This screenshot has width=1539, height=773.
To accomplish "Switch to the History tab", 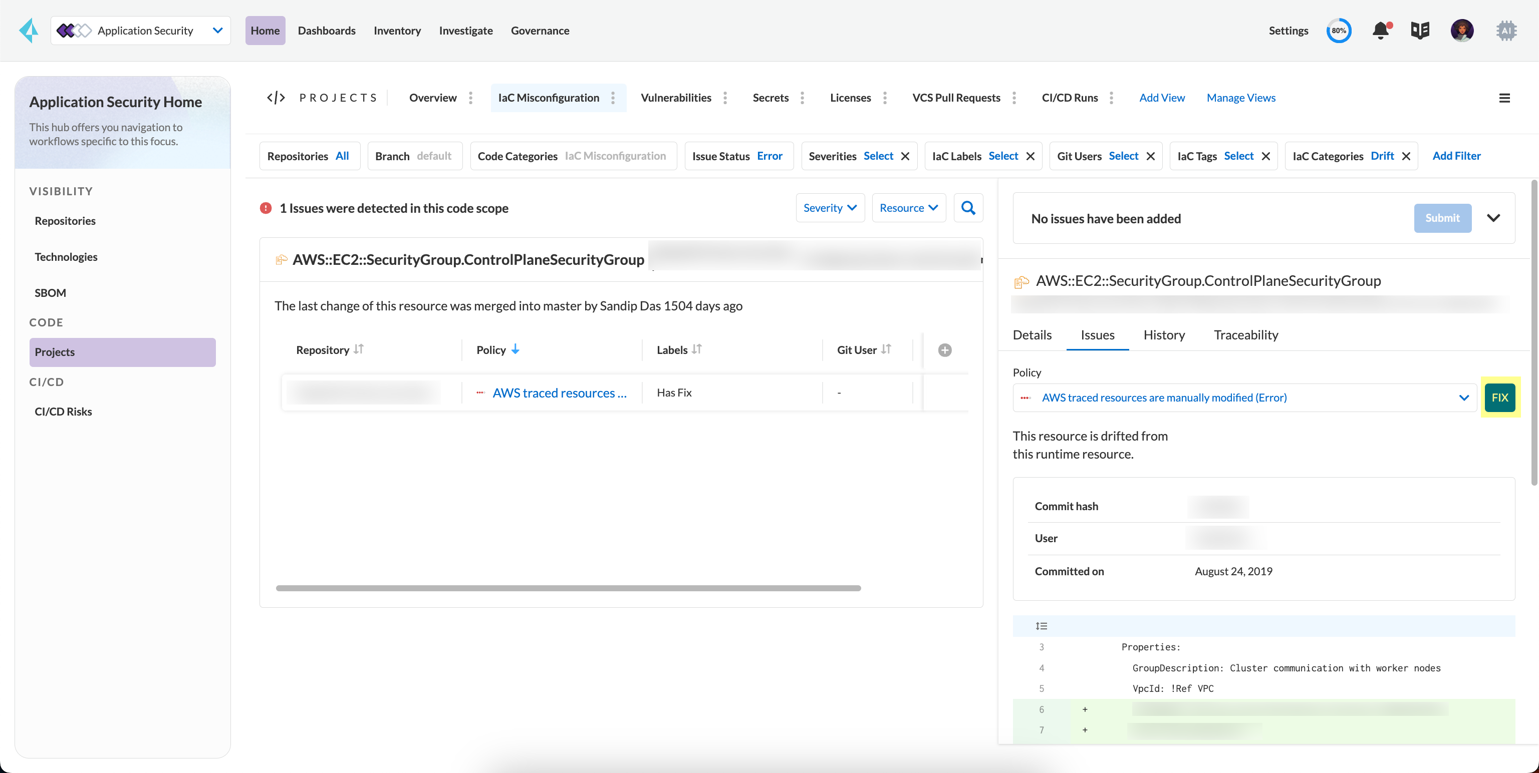I will pyautogui.click(x=1164, y=335).
